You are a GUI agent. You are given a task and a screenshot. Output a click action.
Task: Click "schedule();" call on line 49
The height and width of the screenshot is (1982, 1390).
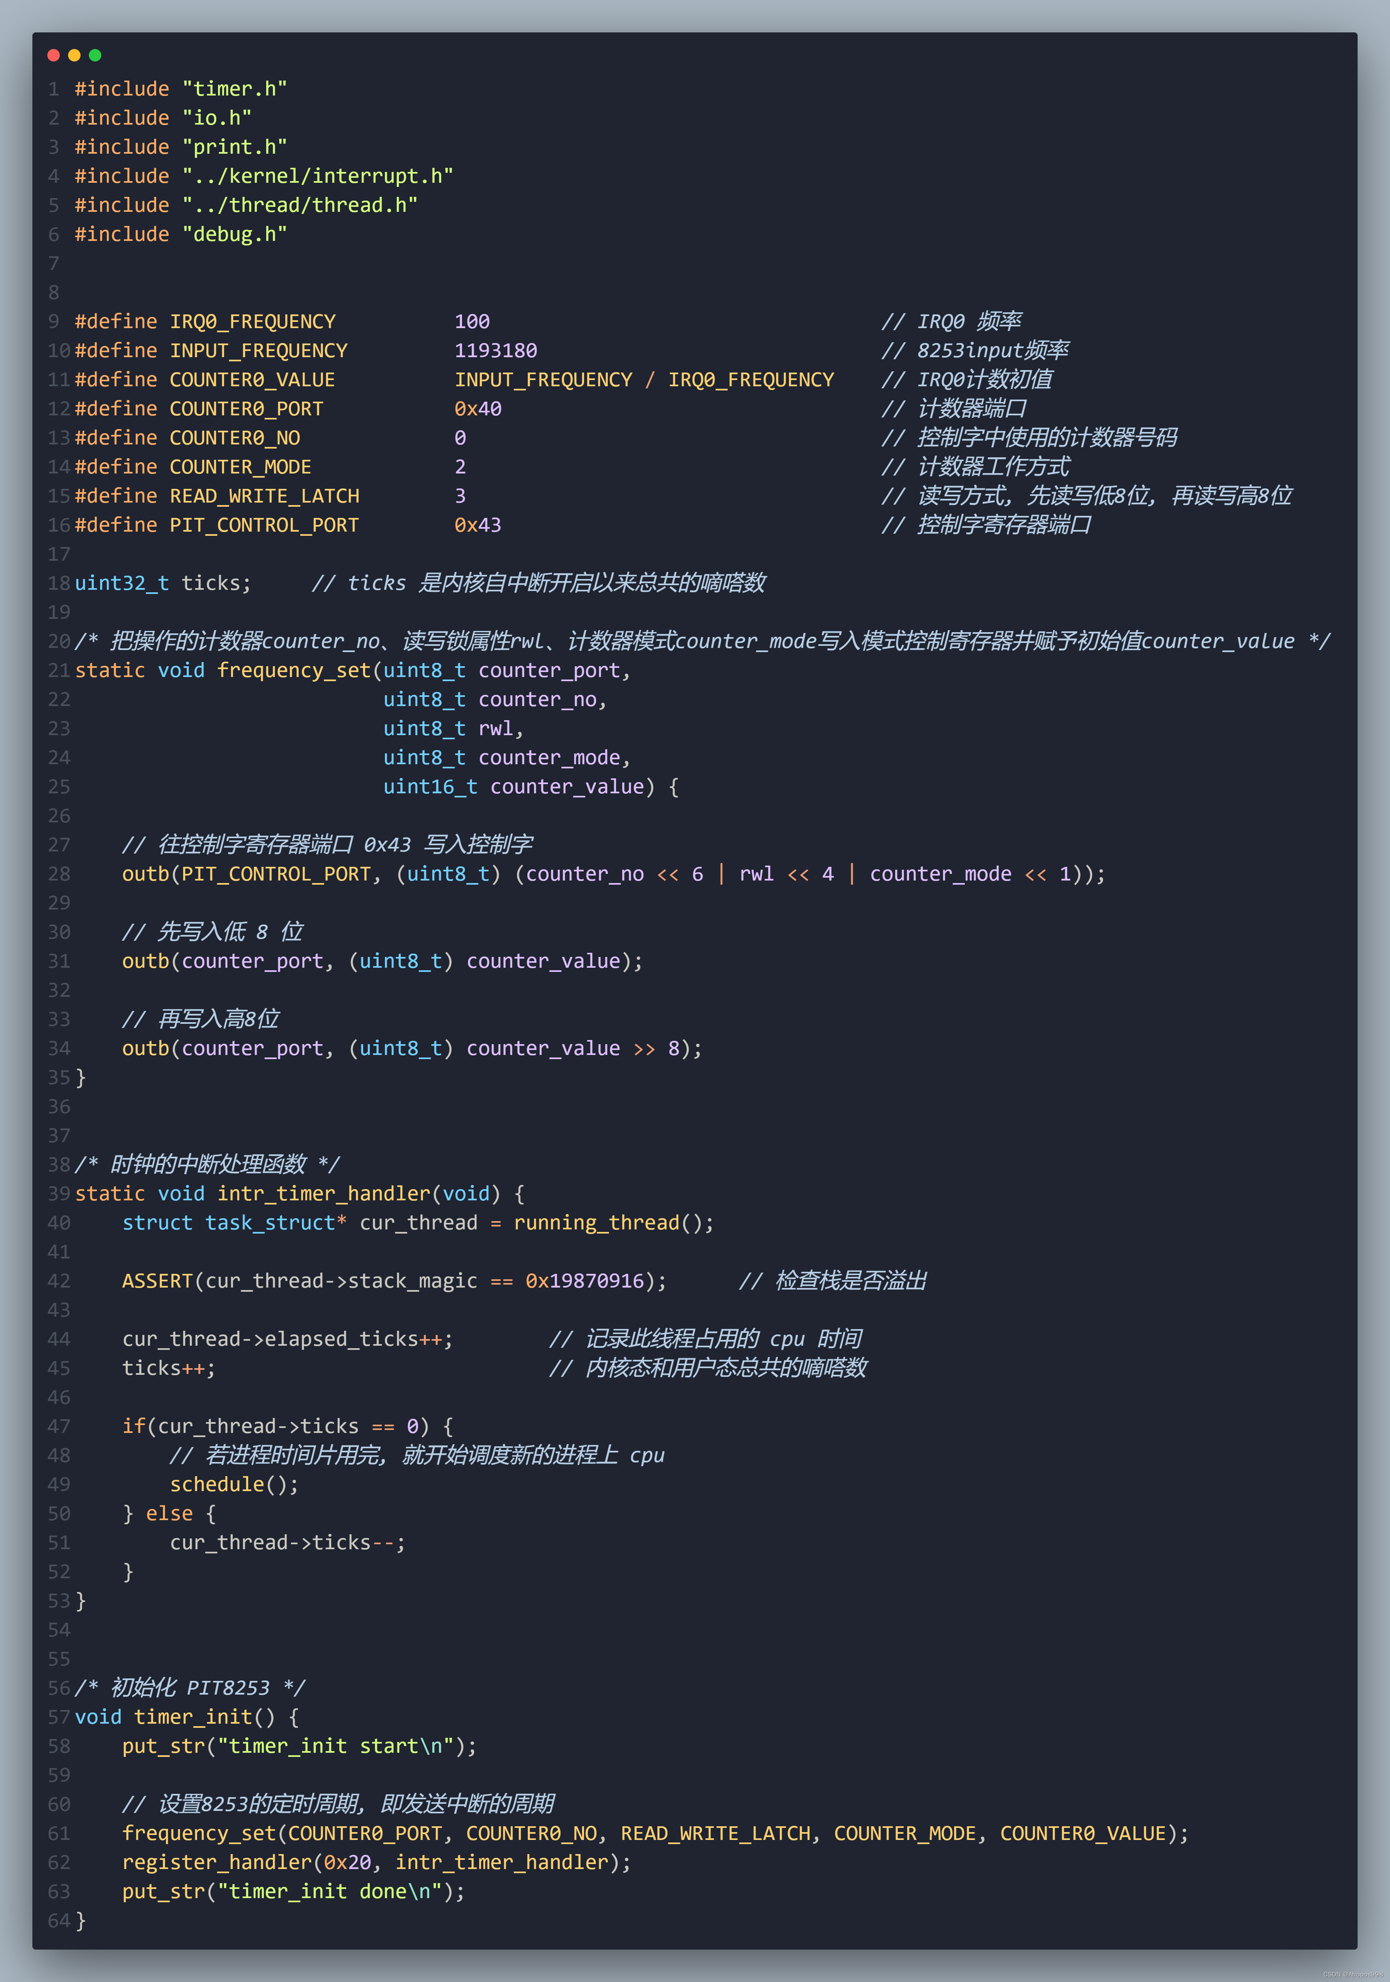click(x=235, y=1485)
